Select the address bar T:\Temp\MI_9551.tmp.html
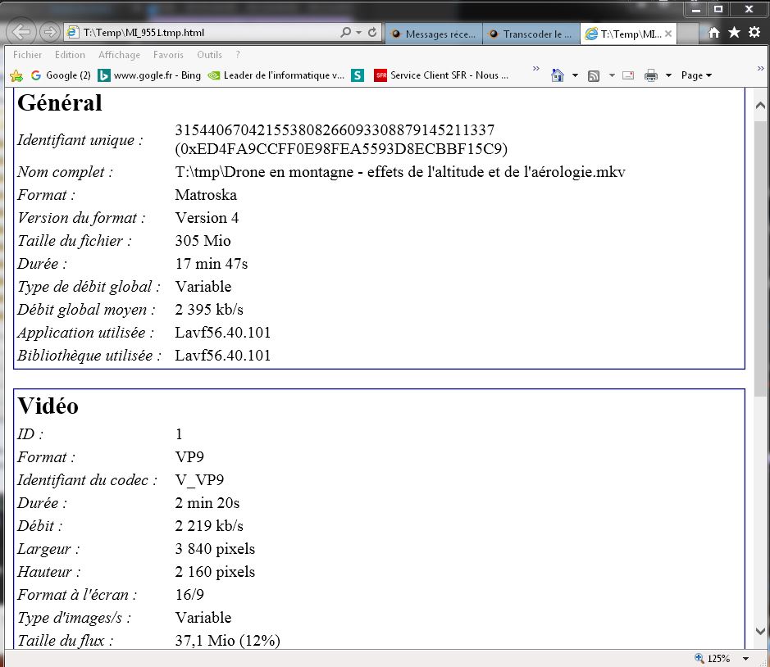 pyautogui.click(x=202, y=33)
